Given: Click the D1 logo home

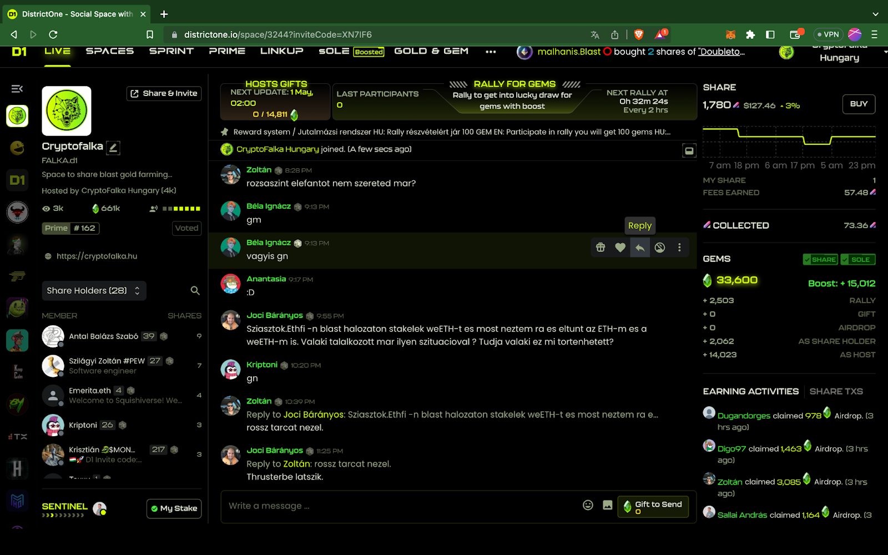Looking at the screenshot, I should (19, 52).
